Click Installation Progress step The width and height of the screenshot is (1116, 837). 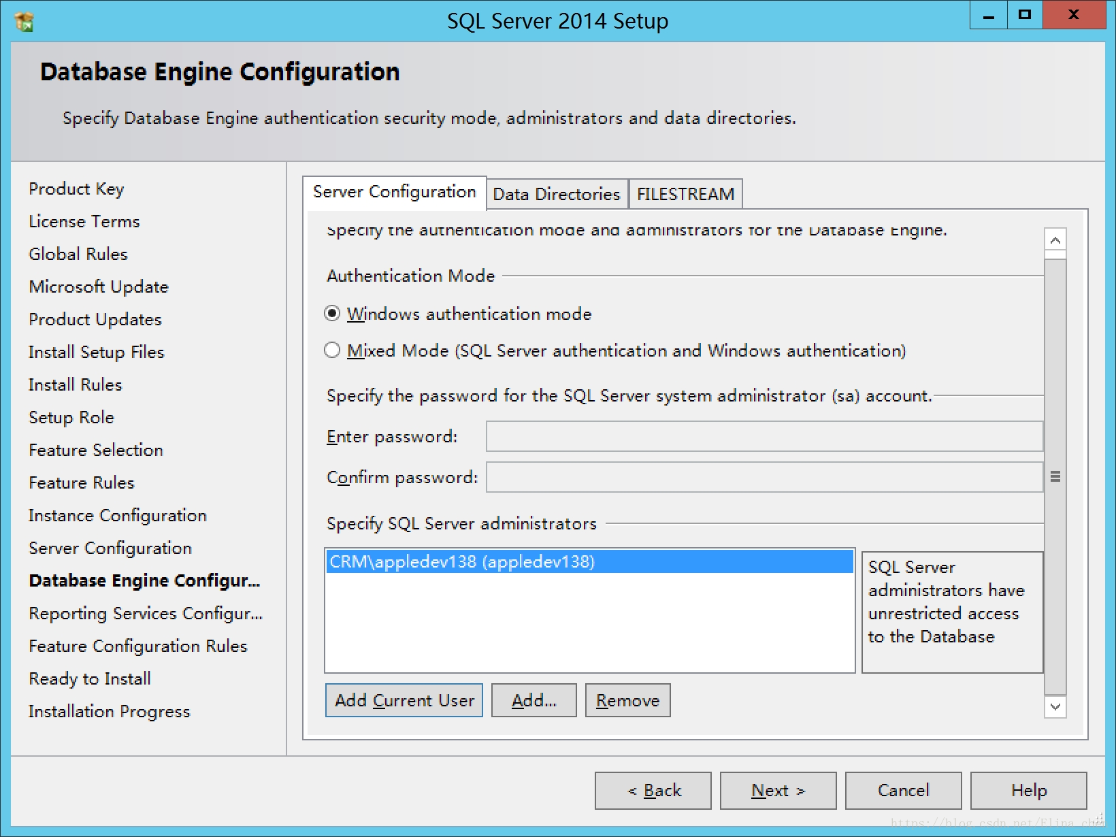click(x=110, y=712)
